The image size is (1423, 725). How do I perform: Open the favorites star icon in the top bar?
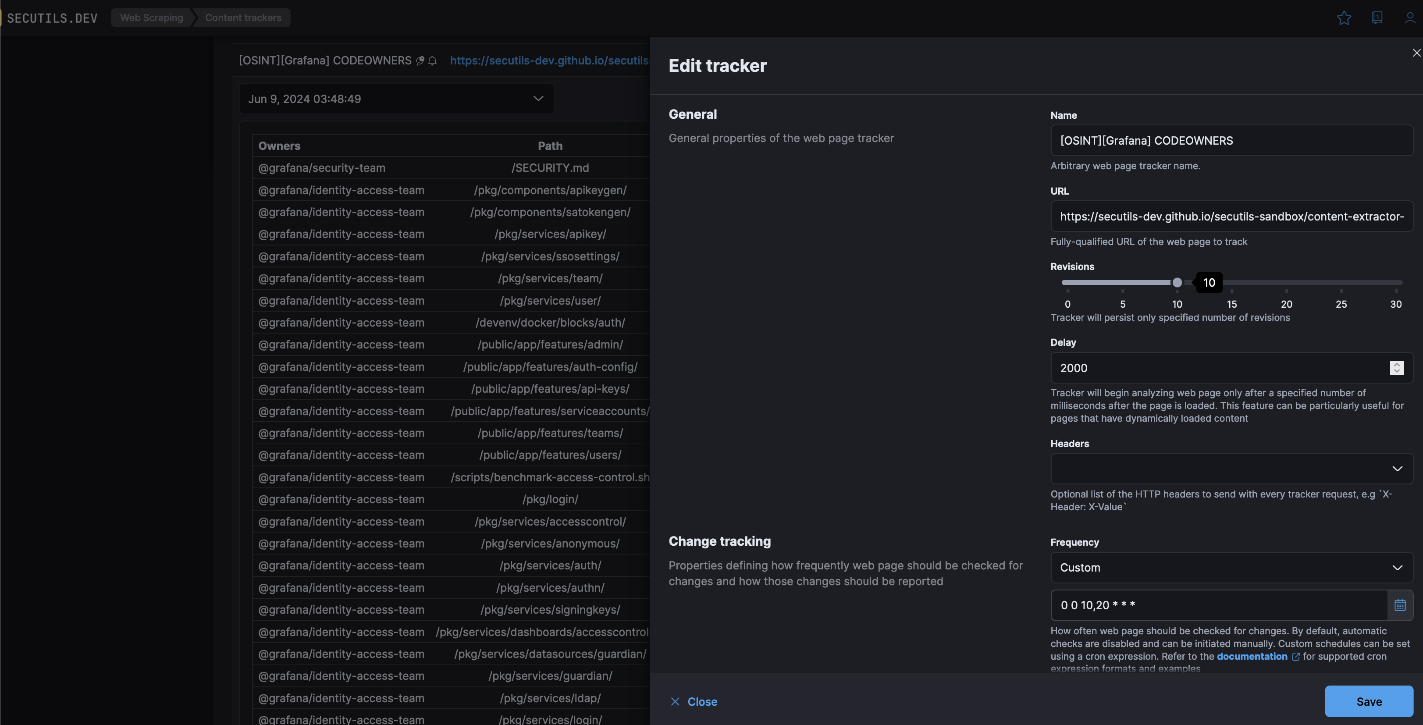tap(1344, 18)
